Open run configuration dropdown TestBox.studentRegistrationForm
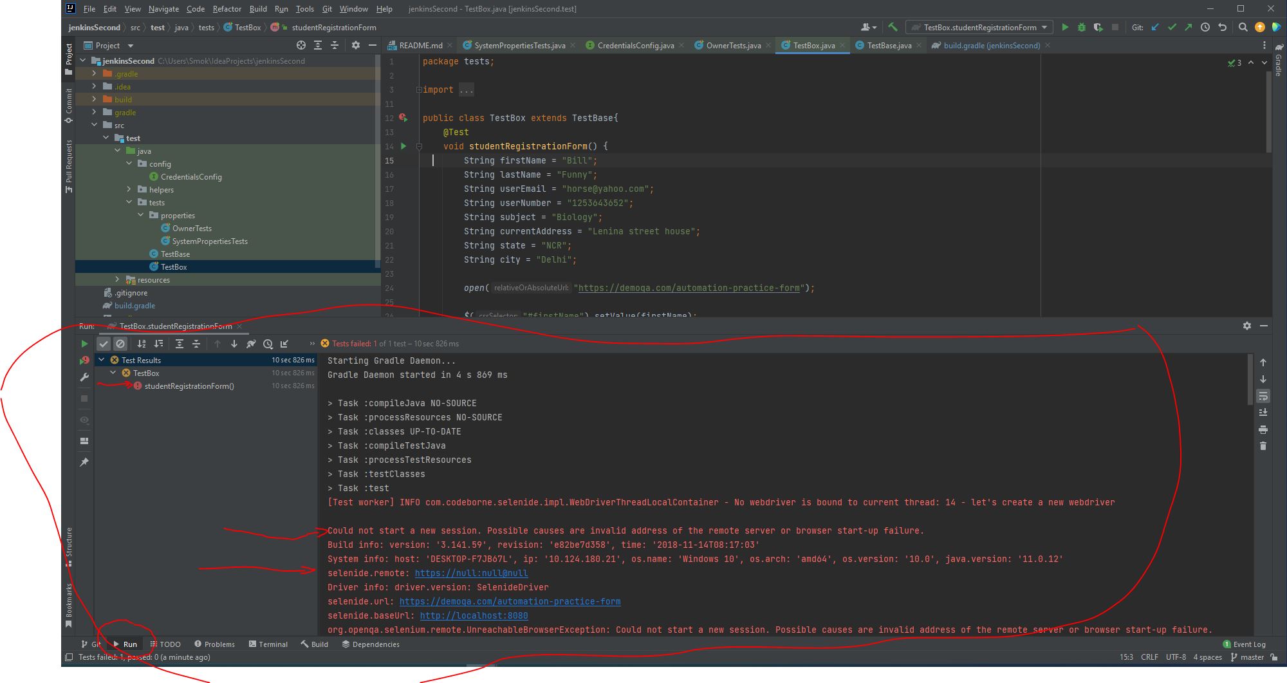The image size is (1287, 683). pyautogui.click(x=979, y=27)
